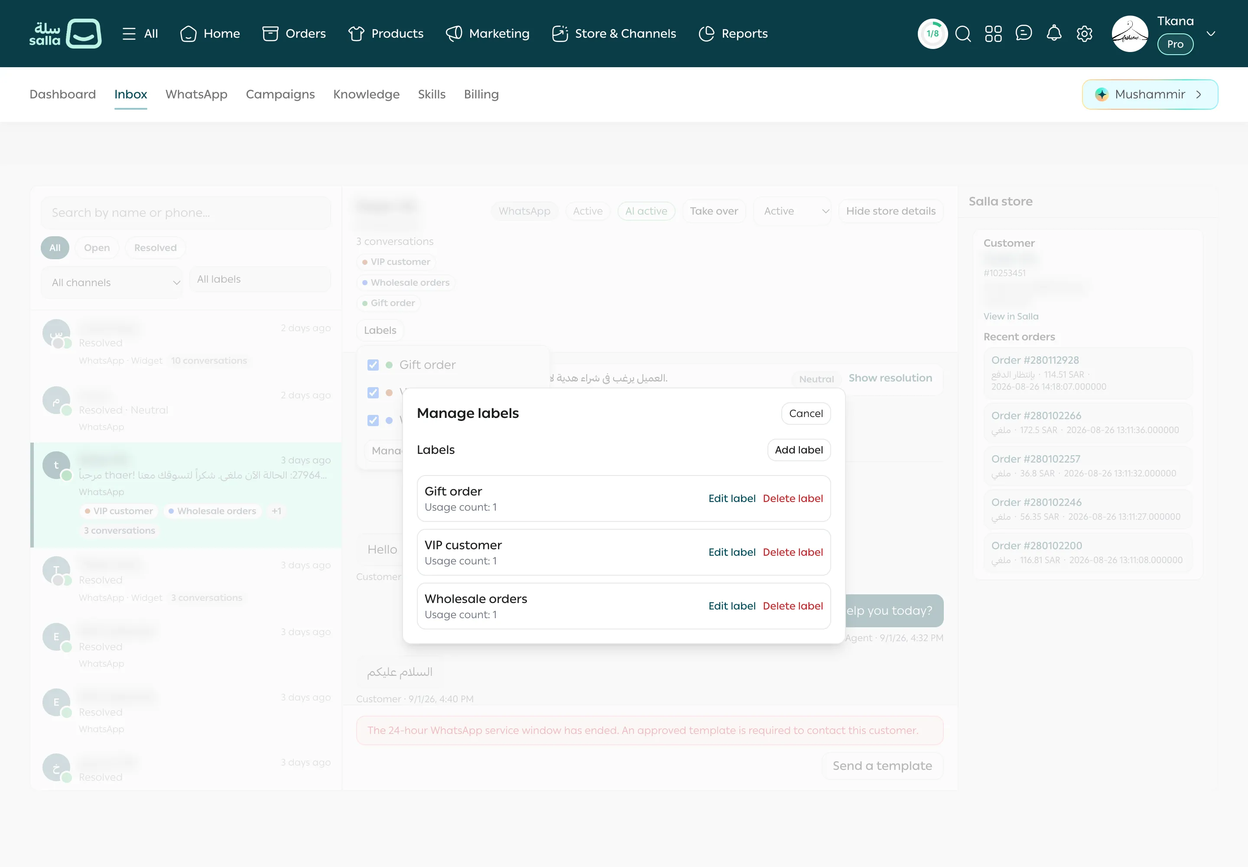Edit label for VIP customer
The image size is (1248, 867).
pos(731,552)
